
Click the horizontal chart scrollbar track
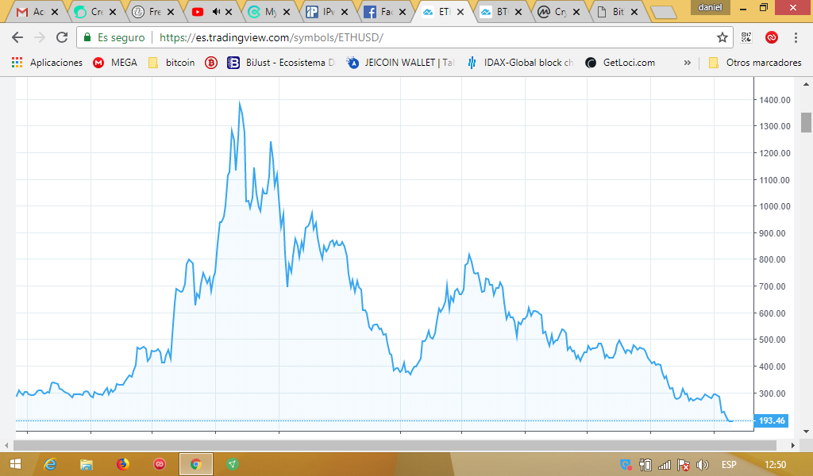[395, 445]
